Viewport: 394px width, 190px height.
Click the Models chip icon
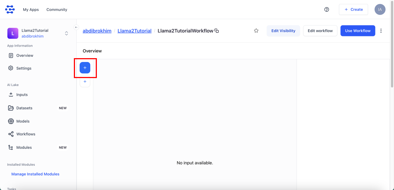(x=11, y=121)
